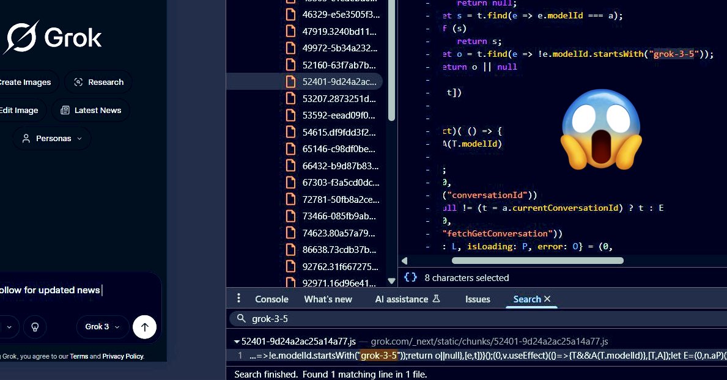Open the drawer three-dot menu
The width and height of the screenshot is (727, 380).
point(239,298)
